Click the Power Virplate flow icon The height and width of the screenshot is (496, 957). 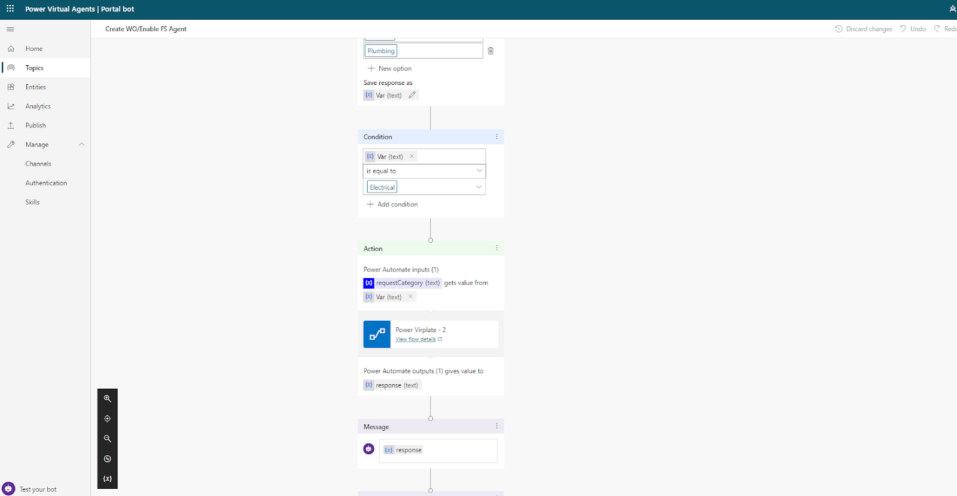click(377, 334)
